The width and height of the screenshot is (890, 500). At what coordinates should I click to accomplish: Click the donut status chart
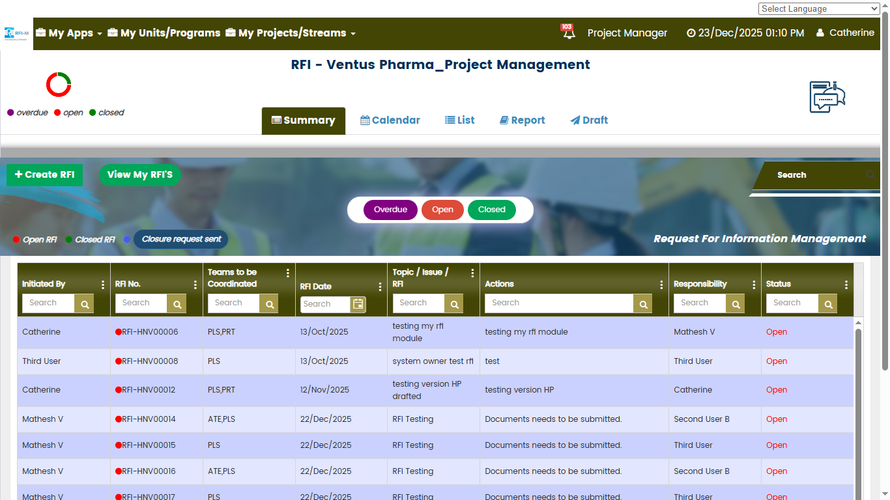click(x=59, y=85)
